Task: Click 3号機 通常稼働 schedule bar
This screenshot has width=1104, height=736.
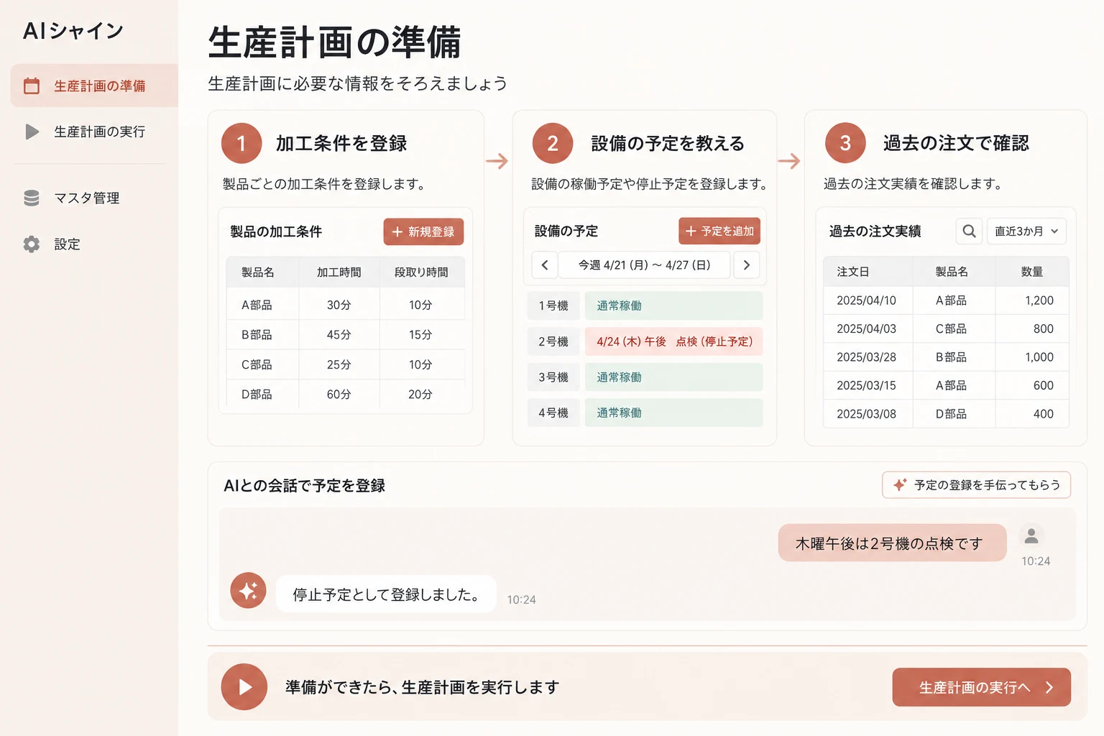Action: 673,377
